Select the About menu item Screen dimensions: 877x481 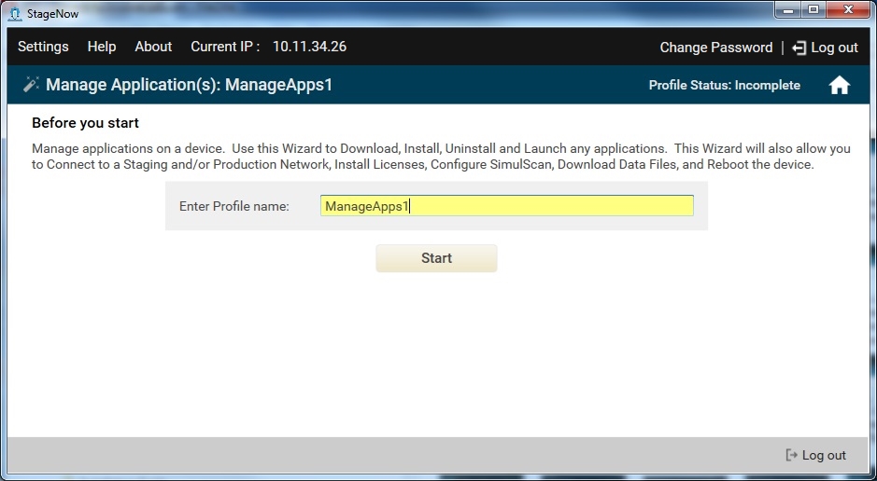(x=153, y=47)
